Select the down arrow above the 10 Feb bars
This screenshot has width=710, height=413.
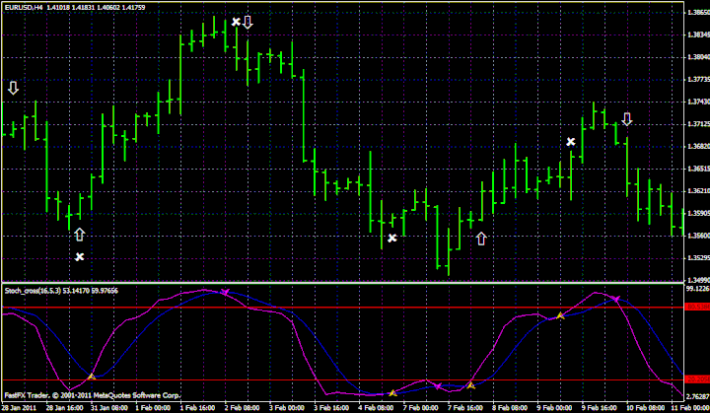coord(627,119)
